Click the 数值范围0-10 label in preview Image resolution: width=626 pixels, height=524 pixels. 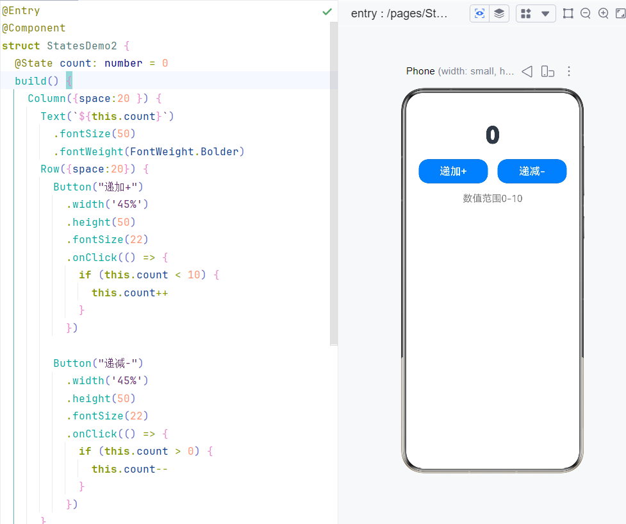pyautogui.click(x=493, y=199)
